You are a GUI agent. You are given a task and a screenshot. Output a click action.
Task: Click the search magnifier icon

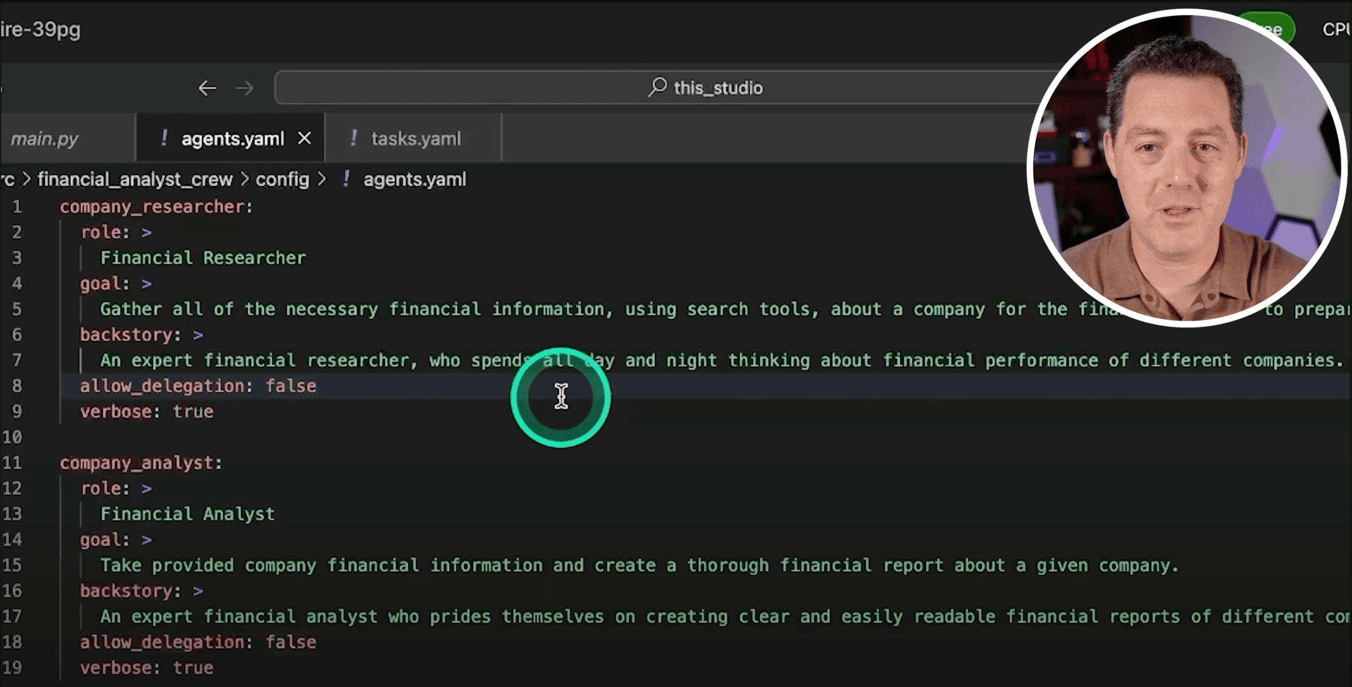(658, 87)
